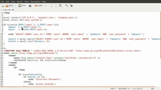The image size is (161, 90).
Task: Open the File menu
Action: click(x=3, y=2)
